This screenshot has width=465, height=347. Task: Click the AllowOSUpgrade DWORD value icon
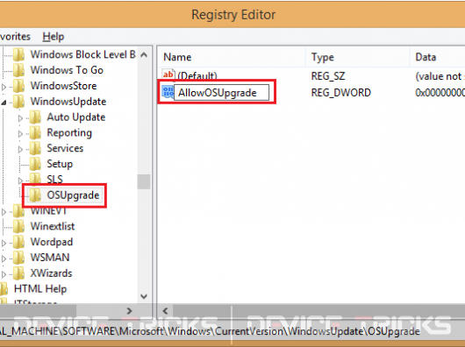tap(168, 92)
